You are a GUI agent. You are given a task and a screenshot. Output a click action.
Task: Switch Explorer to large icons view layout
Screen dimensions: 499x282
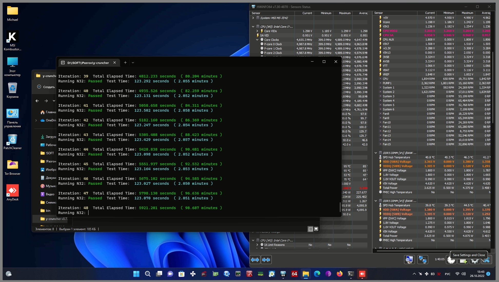point(316,229)
